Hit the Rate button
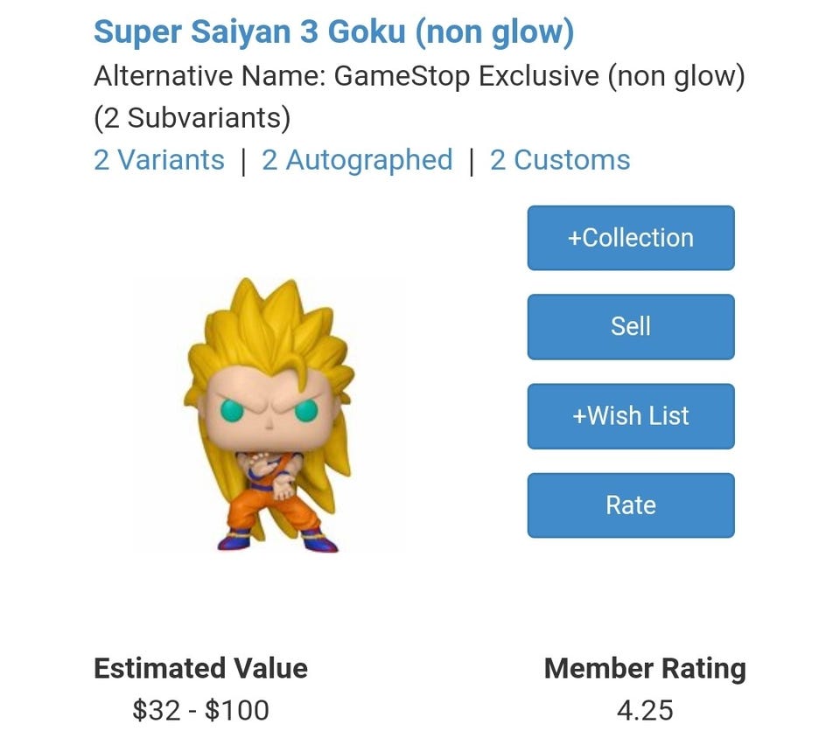The width and height of the screenshot is (840, 752). pos(630,505)
